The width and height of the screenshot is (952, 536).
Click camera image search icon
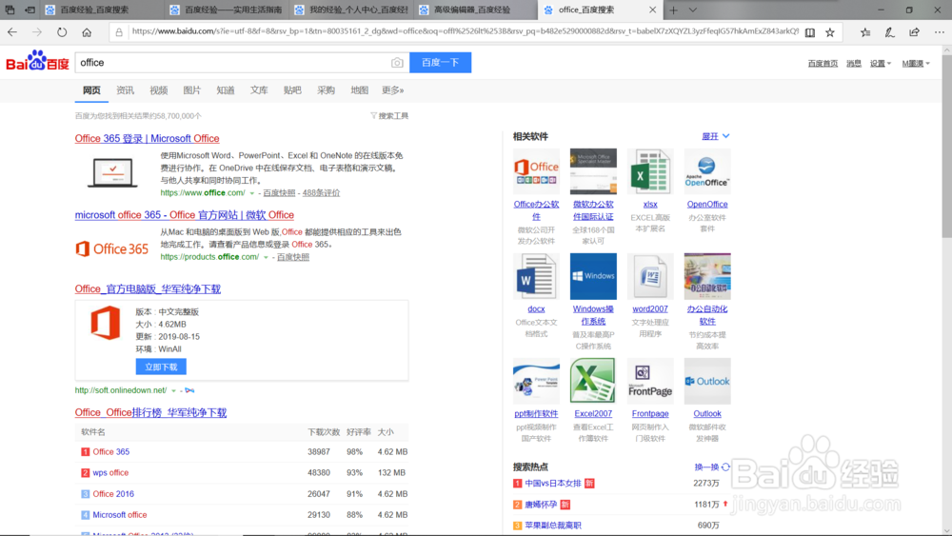[397, 63]
